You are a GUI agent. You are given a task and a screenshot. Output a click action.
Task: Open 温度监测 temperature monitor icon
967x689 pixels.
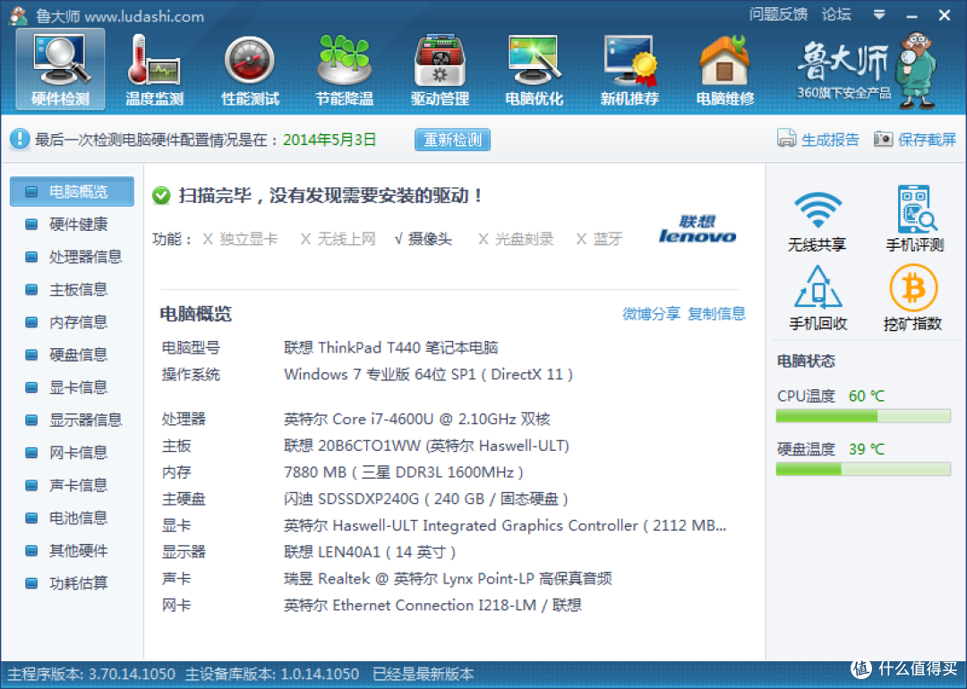tap(154, 70)
